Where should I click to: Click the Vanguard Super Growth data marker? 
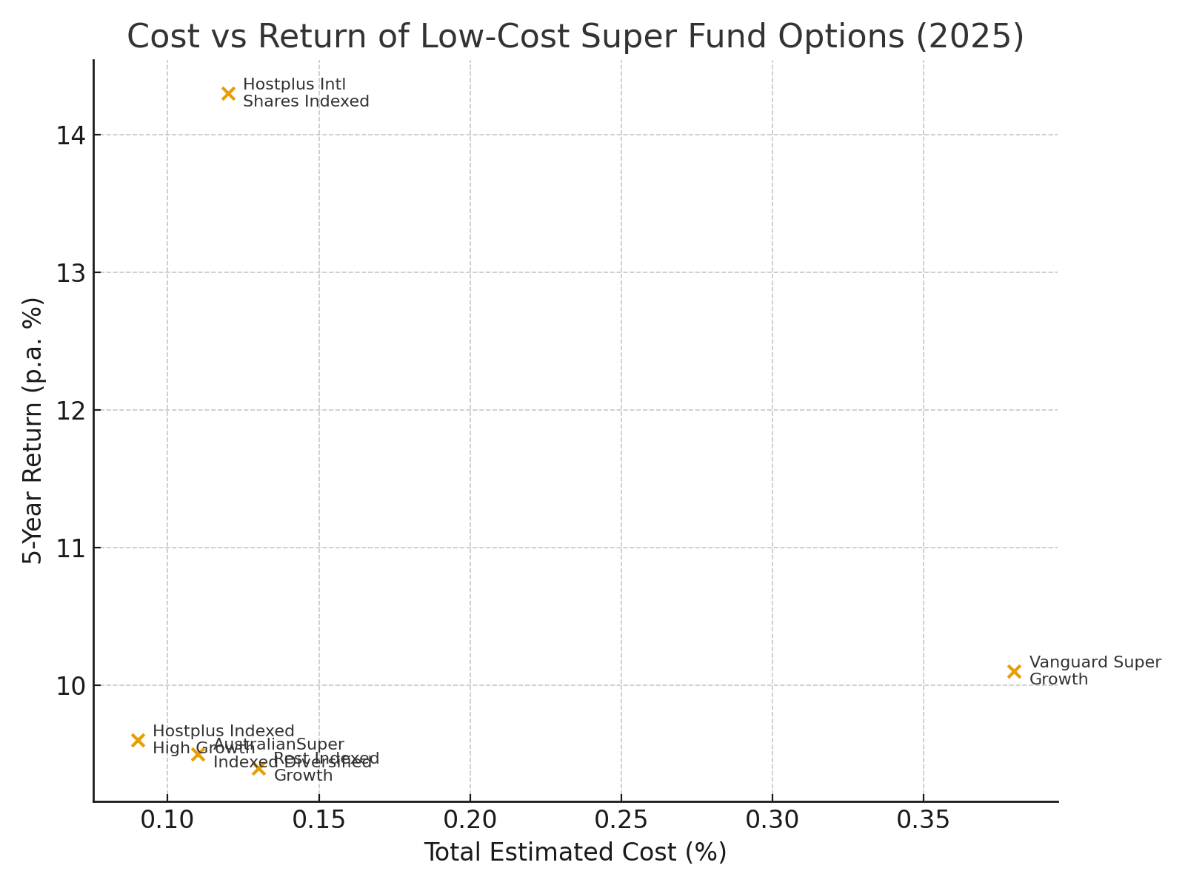1014,671
